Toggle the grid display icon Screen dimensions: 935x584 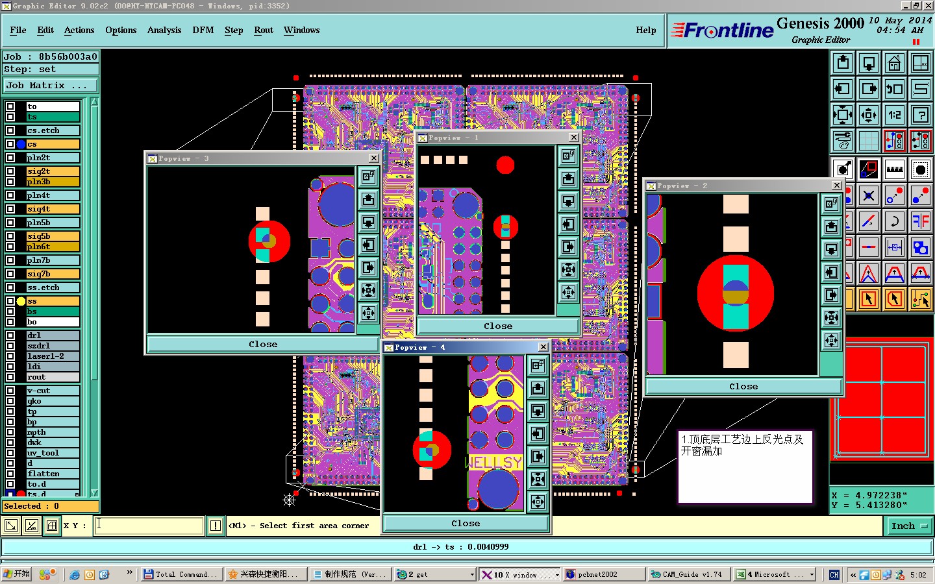click(869, 140)
